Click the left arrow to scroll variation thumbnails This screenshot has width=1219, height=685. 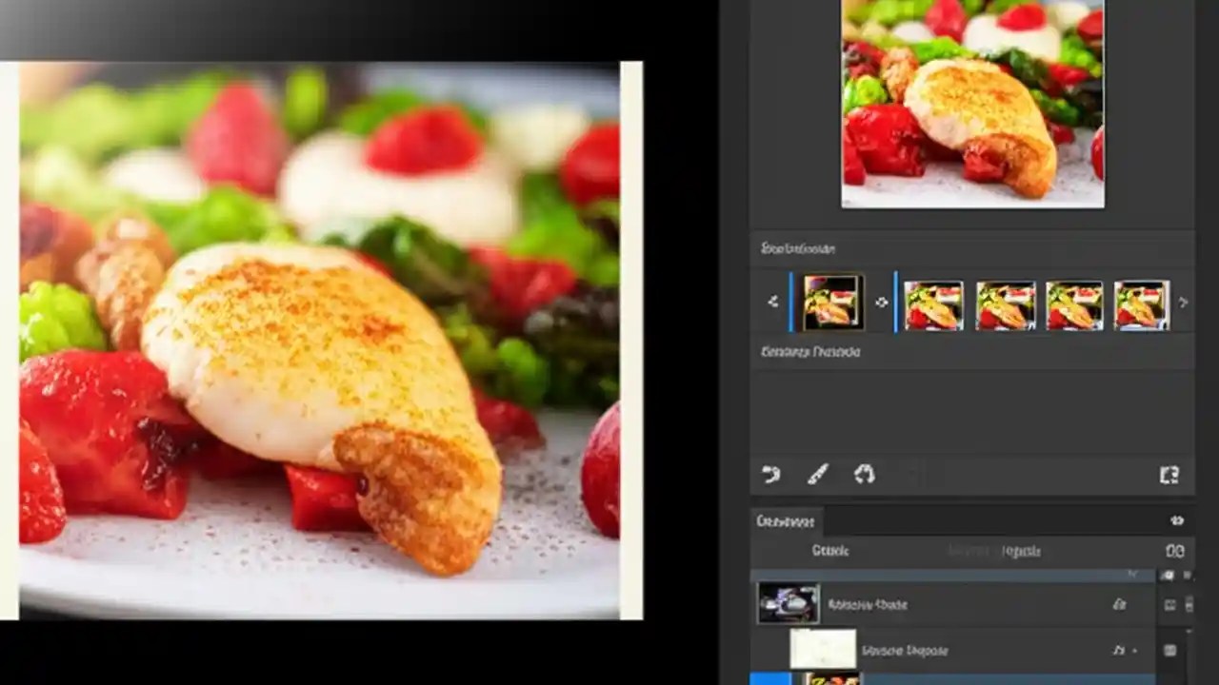pyautogui.click(x=773, y=303)
